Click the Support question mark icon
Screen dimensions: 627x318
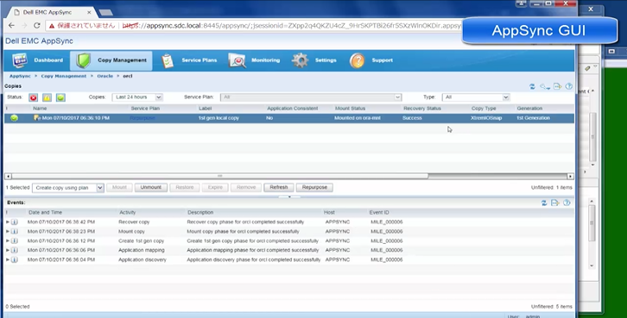357,60
